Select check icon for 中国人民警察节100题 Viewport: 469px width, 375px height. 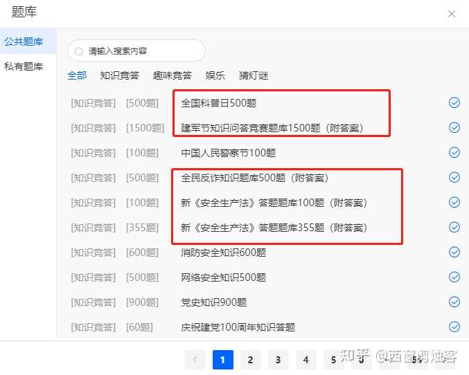(x=454, y=153)
